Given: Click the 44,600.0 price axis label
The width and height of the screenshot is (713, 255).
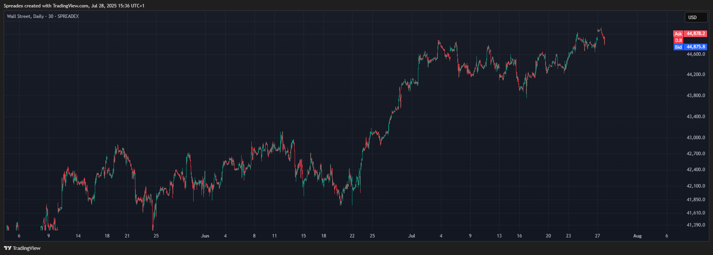Looking at the screenshot, I should (x=696, y=54).
